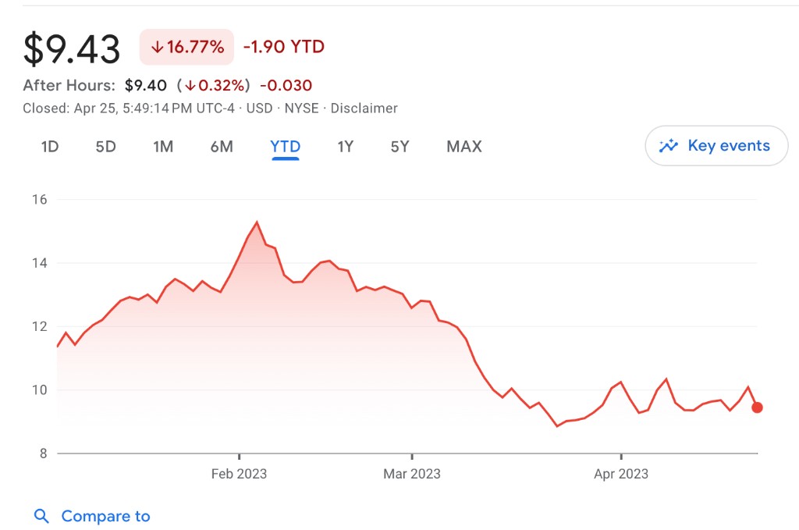Screen dimensions: 799x530
Task: Click the After Hours $9.40 price
Action: (x=145, y=85)
